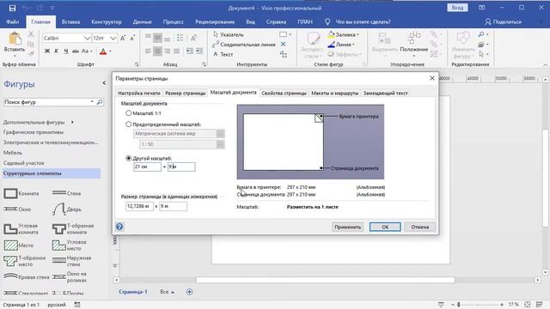Image resolution: width=550 pixels, height=309 pixels.
Task: Click the Стена wall shape
Action: [x=67, y=193]
